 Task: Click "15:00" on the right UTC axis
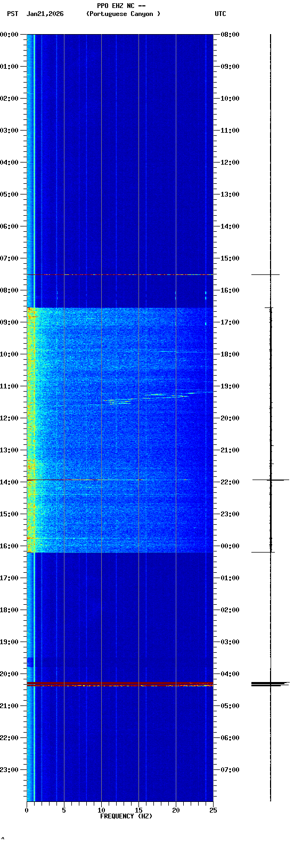pyautogui.click(x=230, y=258)
